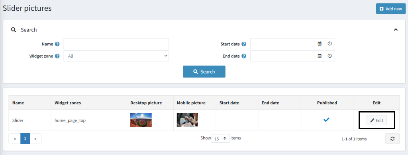Open the Start date time picker clock icon
Image resolution: width=408 pixels, height=155 pixels.
(330, 44)
